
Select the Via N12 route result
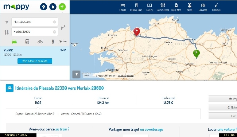click(35, 52)
